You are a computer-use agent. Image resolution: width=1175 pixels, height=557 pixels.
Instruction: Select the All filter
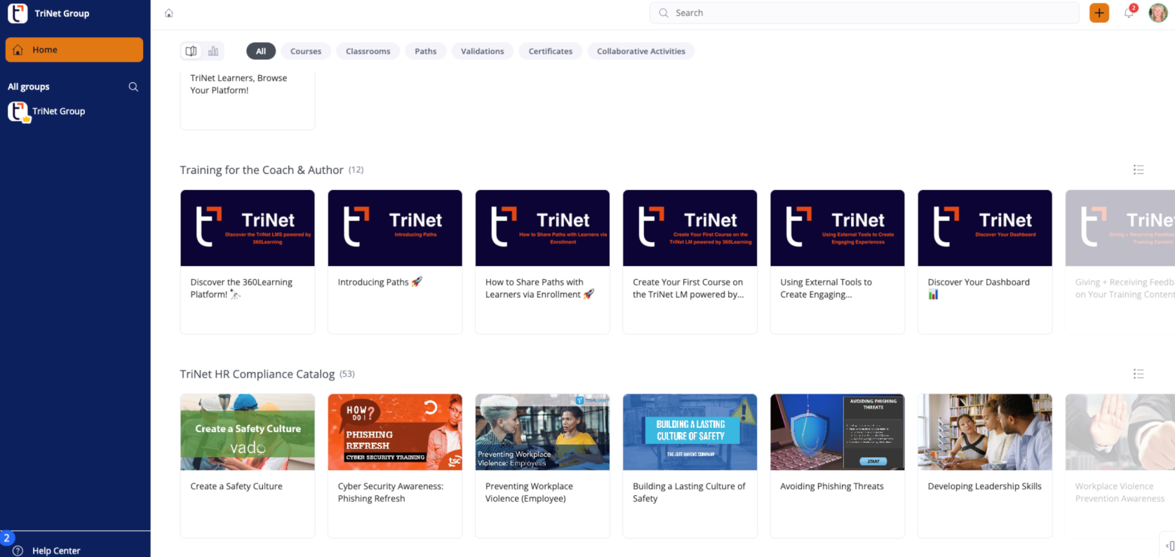(261, 51)
